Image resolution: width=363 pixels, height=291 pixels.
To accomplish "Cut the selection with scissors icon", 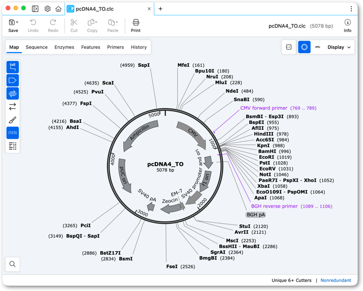I will pyautogui.click(x=74, y=26).
